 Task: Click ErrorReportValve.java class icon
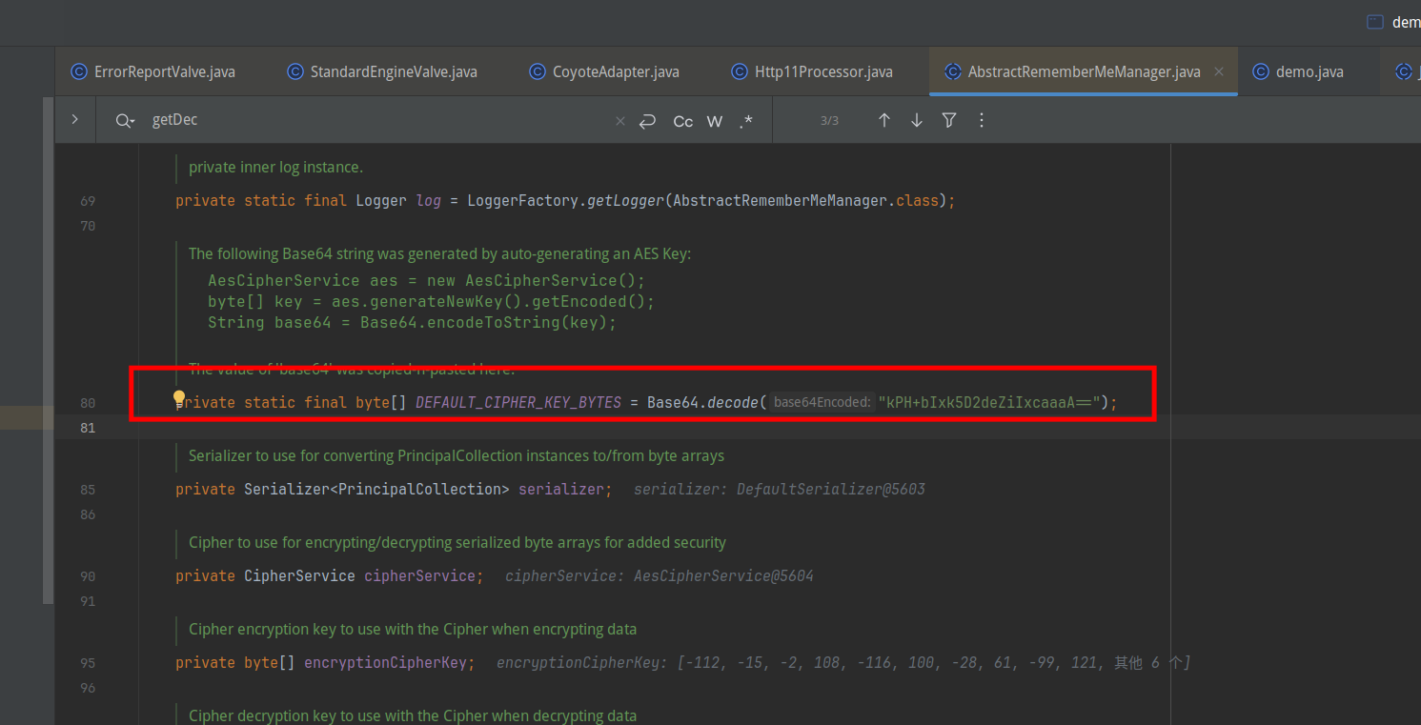[x=79, y=71]
